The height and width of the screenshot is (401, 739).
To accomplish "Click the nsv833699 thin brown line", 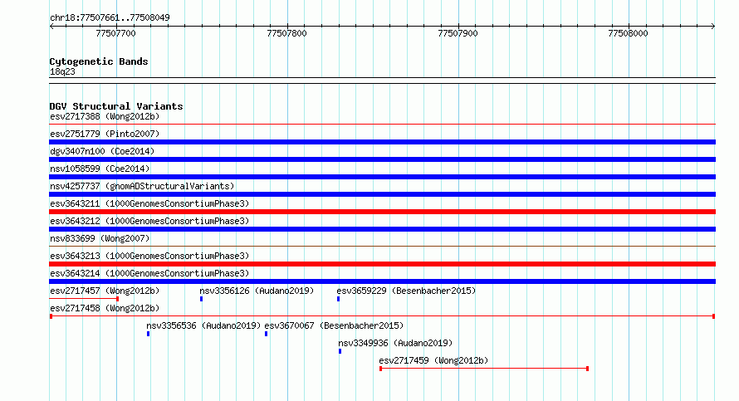I will click(382, 246).
